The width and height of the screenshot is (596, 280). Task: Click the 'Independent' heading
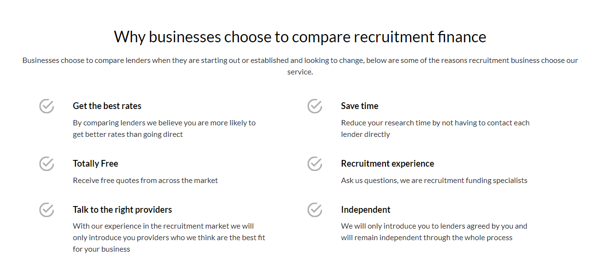[366, 210]
